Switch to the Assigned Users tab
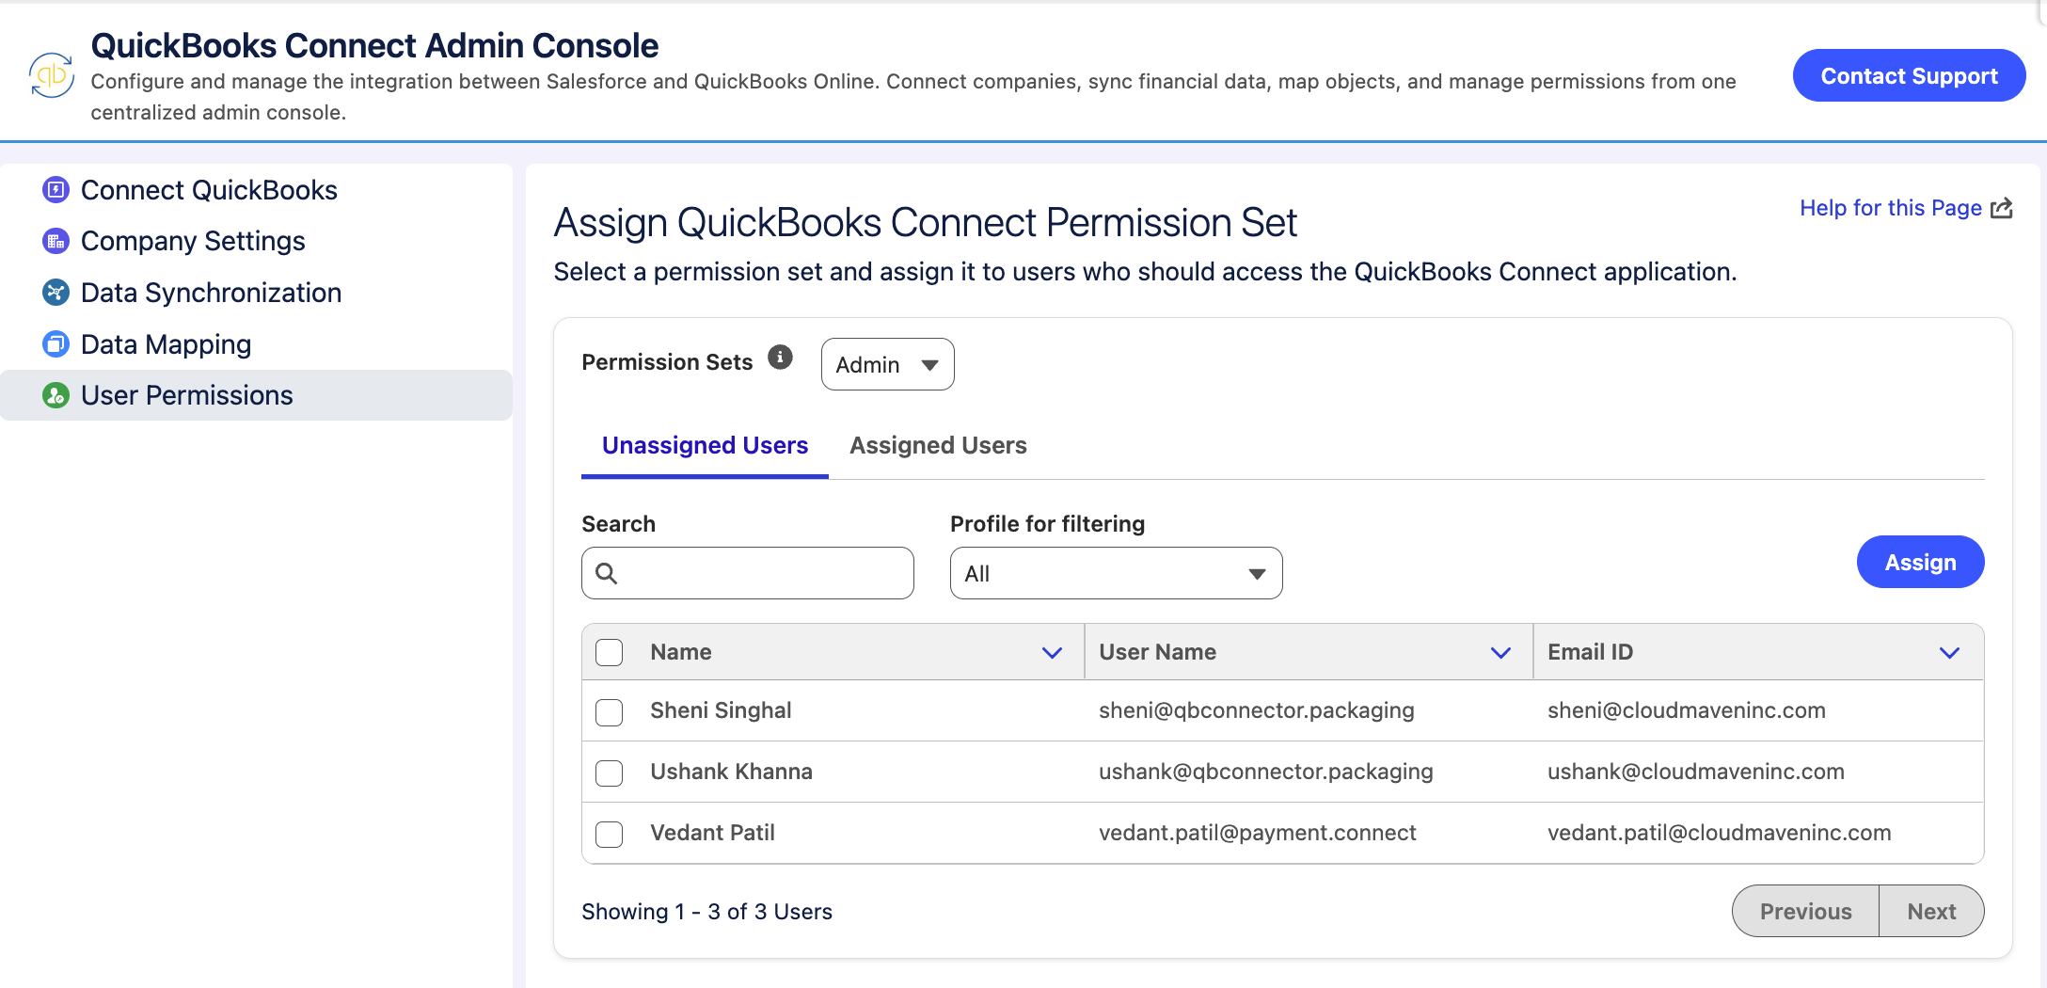 [938, 445]
